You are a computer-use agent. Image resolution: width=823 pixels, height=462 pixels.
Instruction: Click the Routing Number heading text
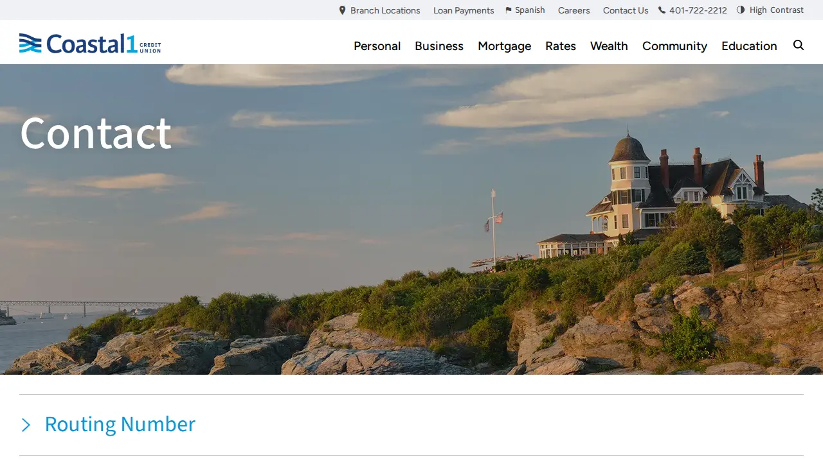120,424
